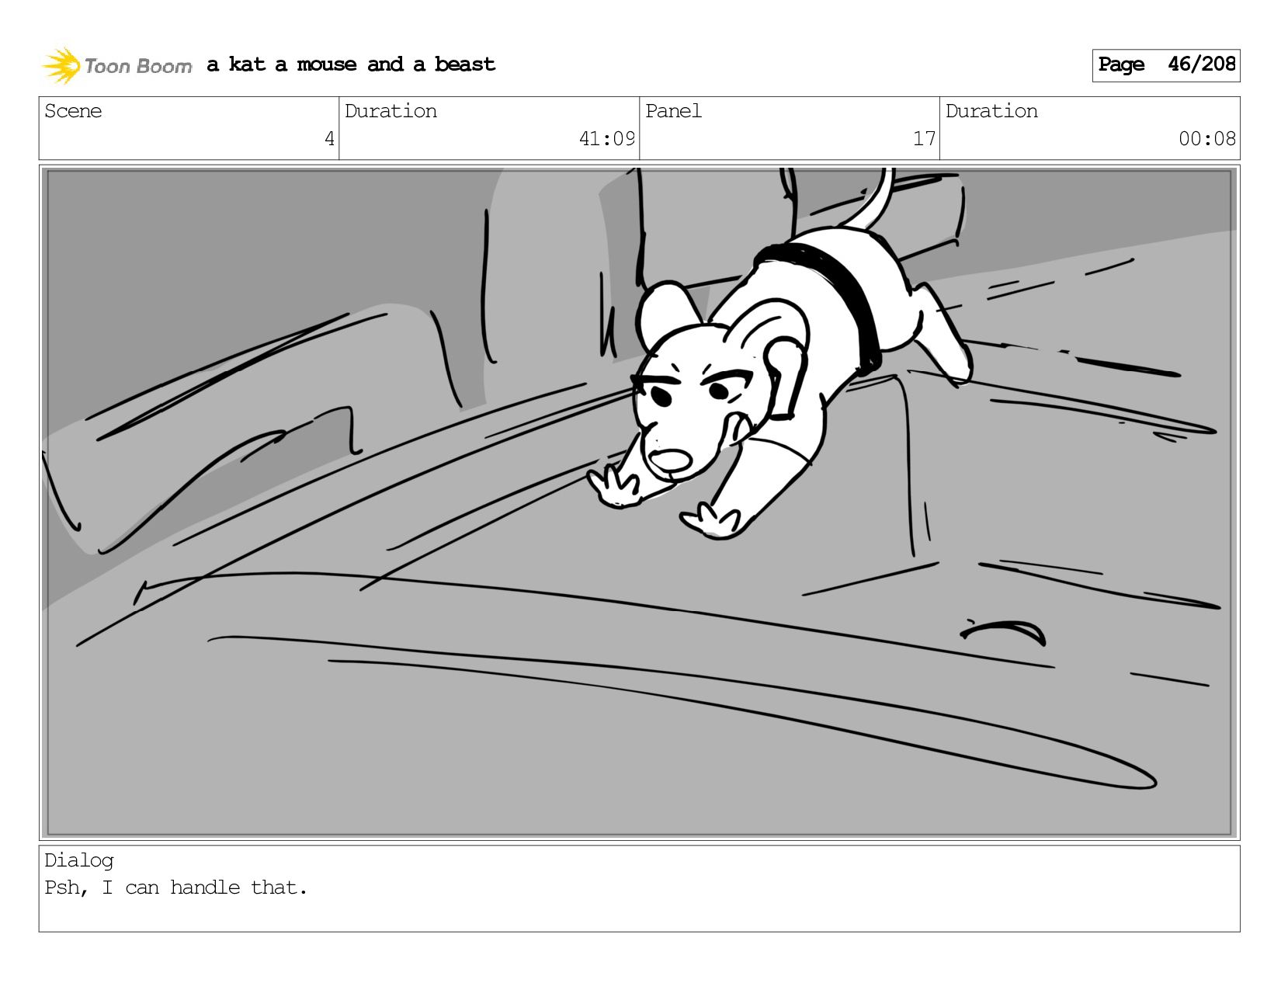Click the scene duration value '41:09'
Screen dimensions: 1281x990
(606, 139)
